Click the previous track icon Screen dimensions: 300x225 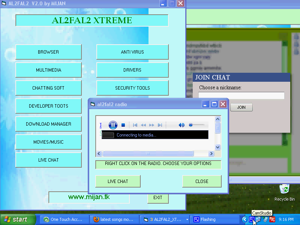click(135, 125)
